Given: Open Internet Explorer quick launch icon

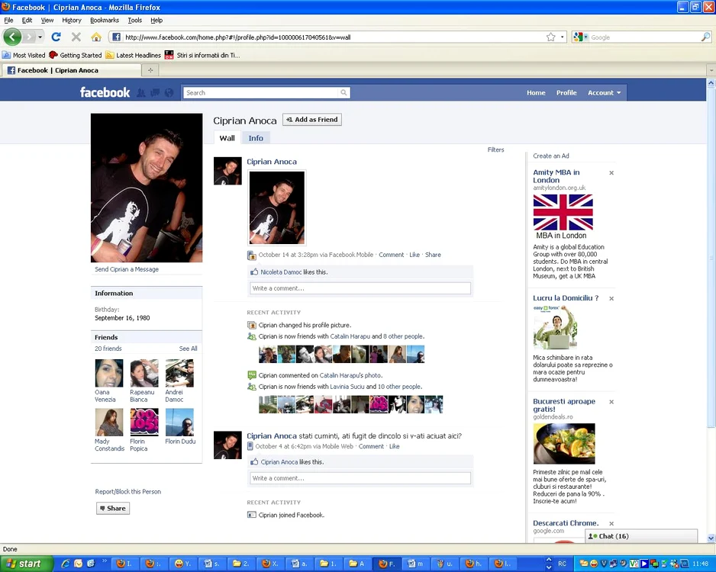Looking at the screenshot, I should click(x=66, y=564).
